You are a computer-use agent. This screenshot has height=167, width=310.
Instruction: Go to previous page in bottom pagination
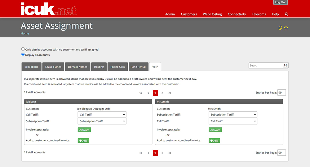click(x=148, y=153)
